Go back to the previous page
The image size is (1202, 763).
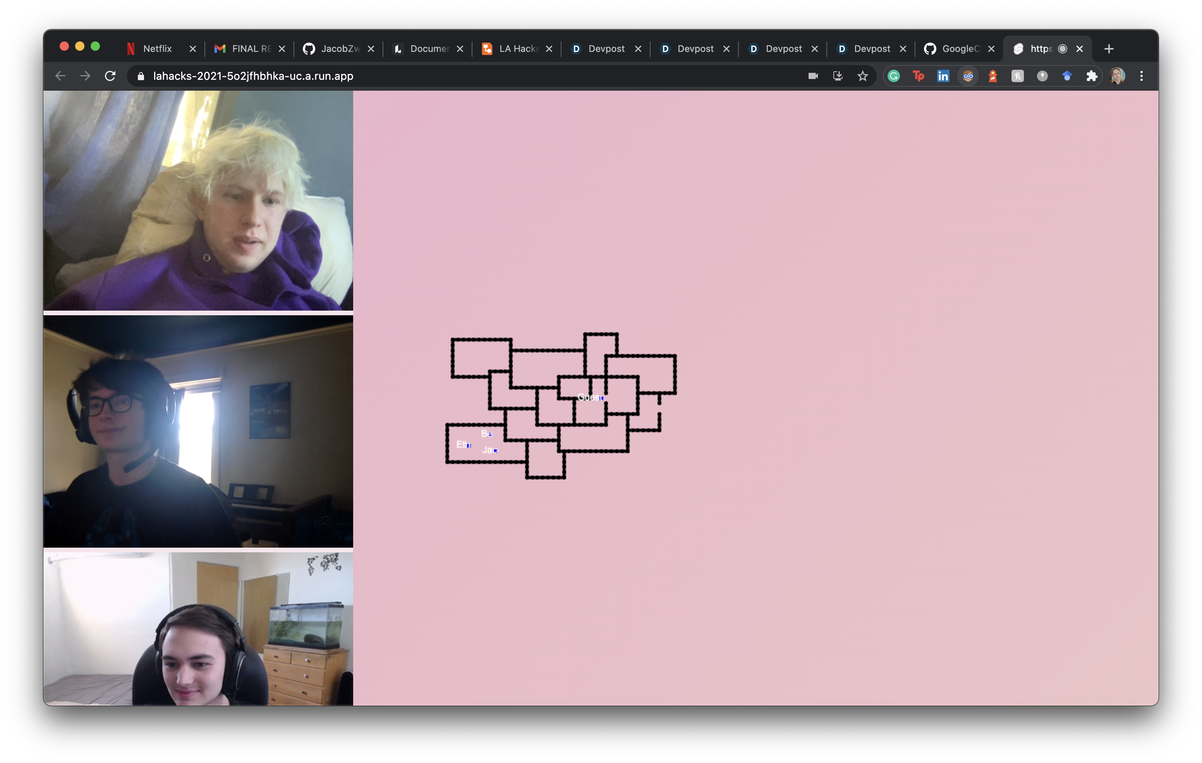pos(60,76)
